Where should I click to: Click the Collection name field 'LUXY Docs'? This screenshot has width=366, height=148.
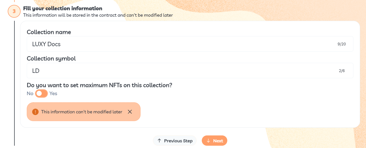click(x=190, y=44)
